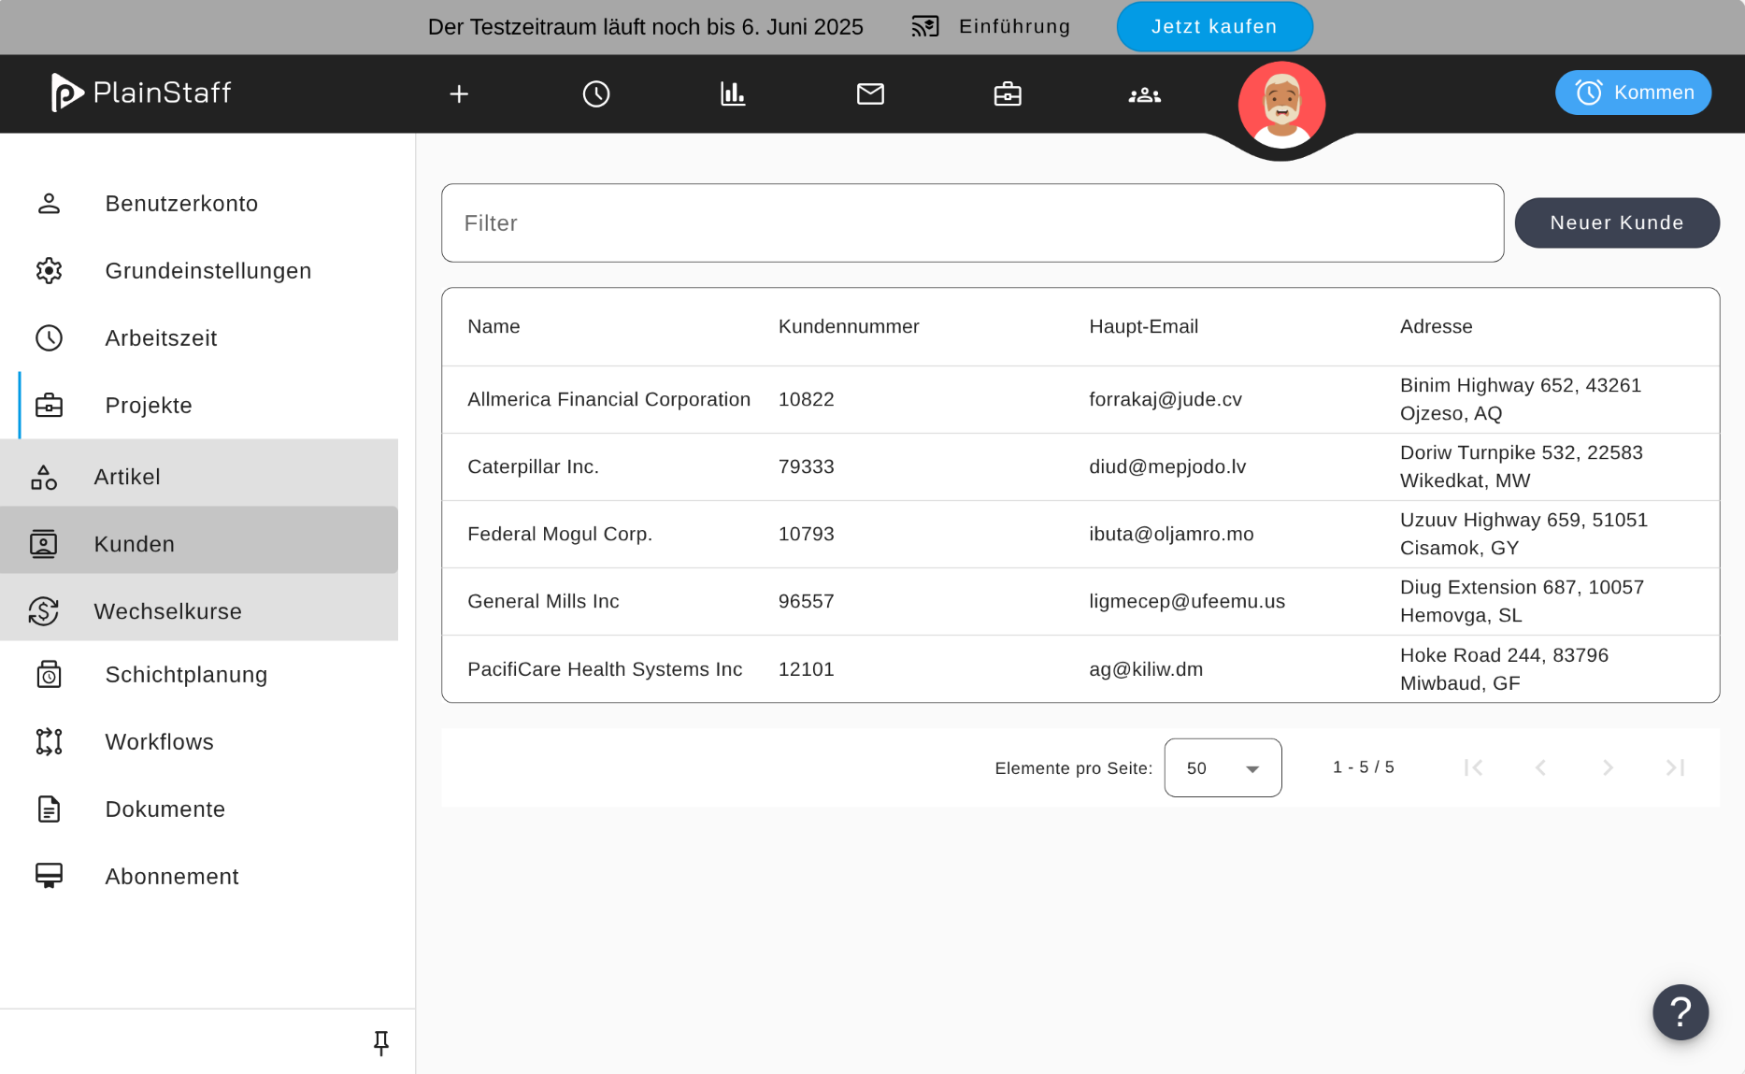This screenshot has height=1074, width=1745.
Task: Click the user avatar picture
Action: pyautogui.click(x=1281, y=105)
